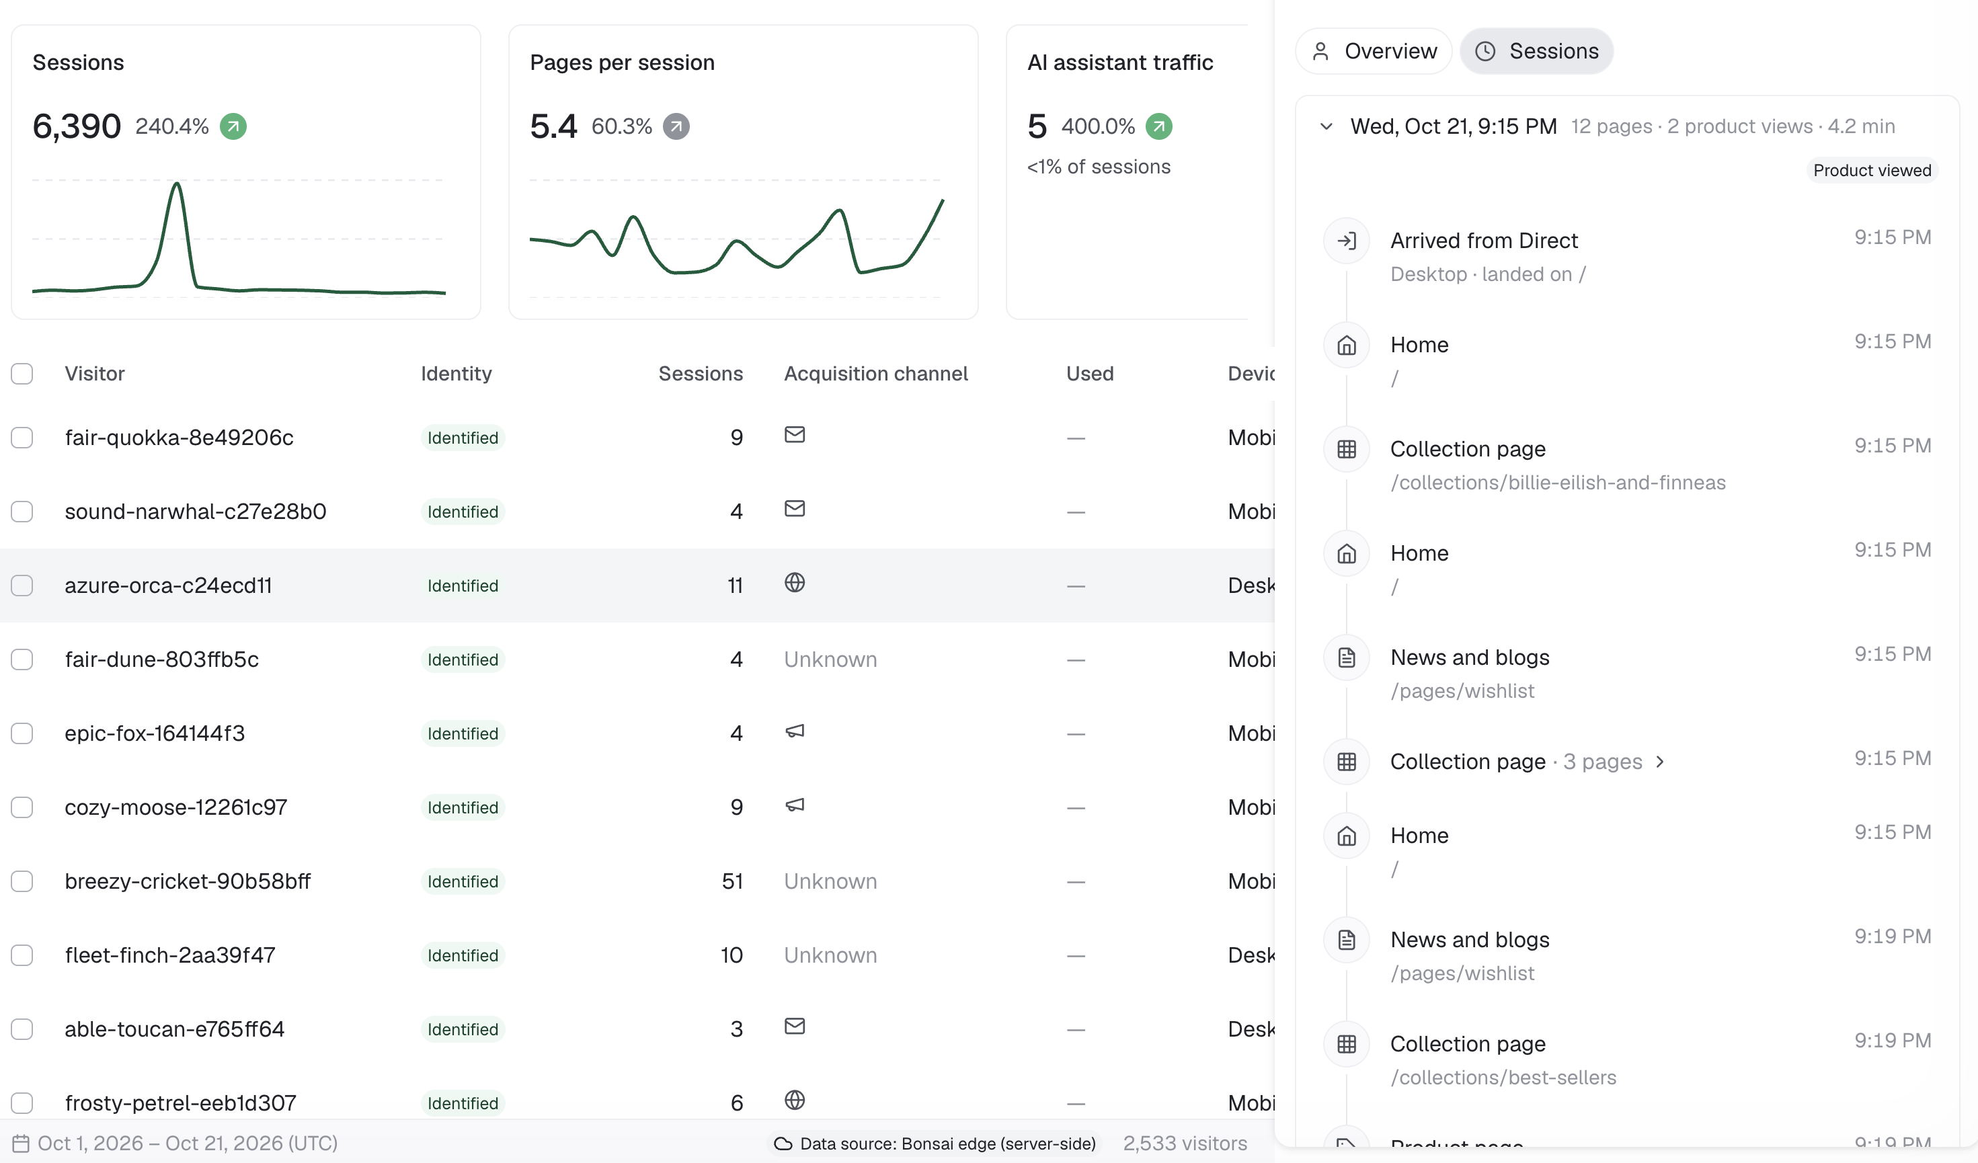Click the green trend arrow beside 400.0%
Viewport: 1978px width, 1163px height.
(x=1158, y=126)
